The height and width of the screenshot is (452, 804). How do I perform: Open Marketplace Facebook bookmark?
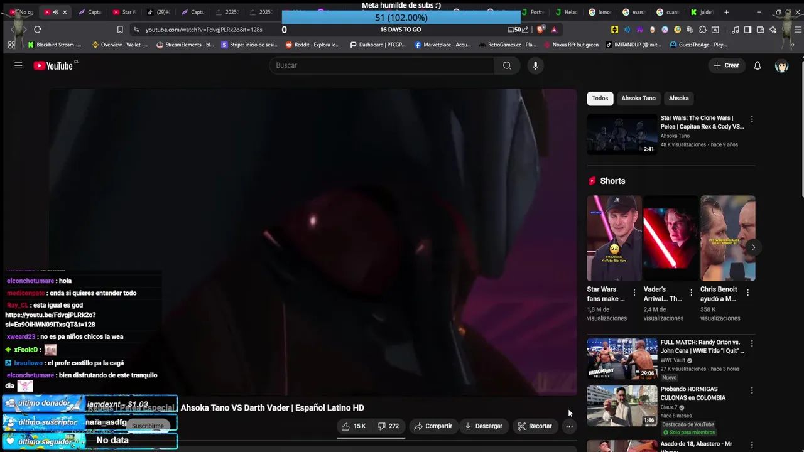[443, 45]
